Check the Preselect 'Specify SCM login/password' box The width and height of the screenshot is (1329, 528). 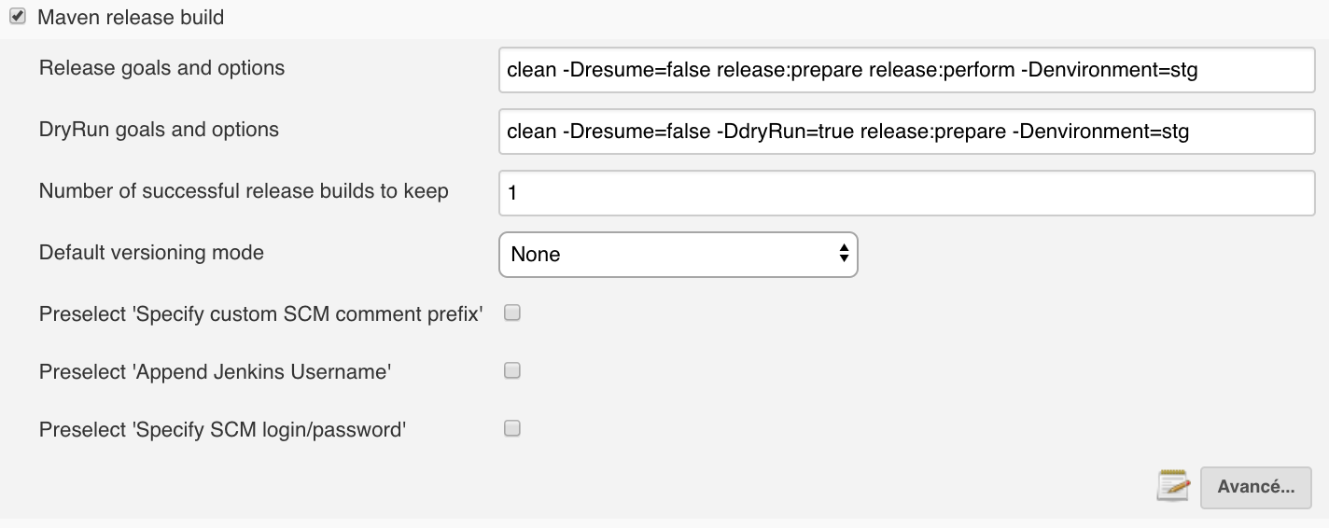511,429
